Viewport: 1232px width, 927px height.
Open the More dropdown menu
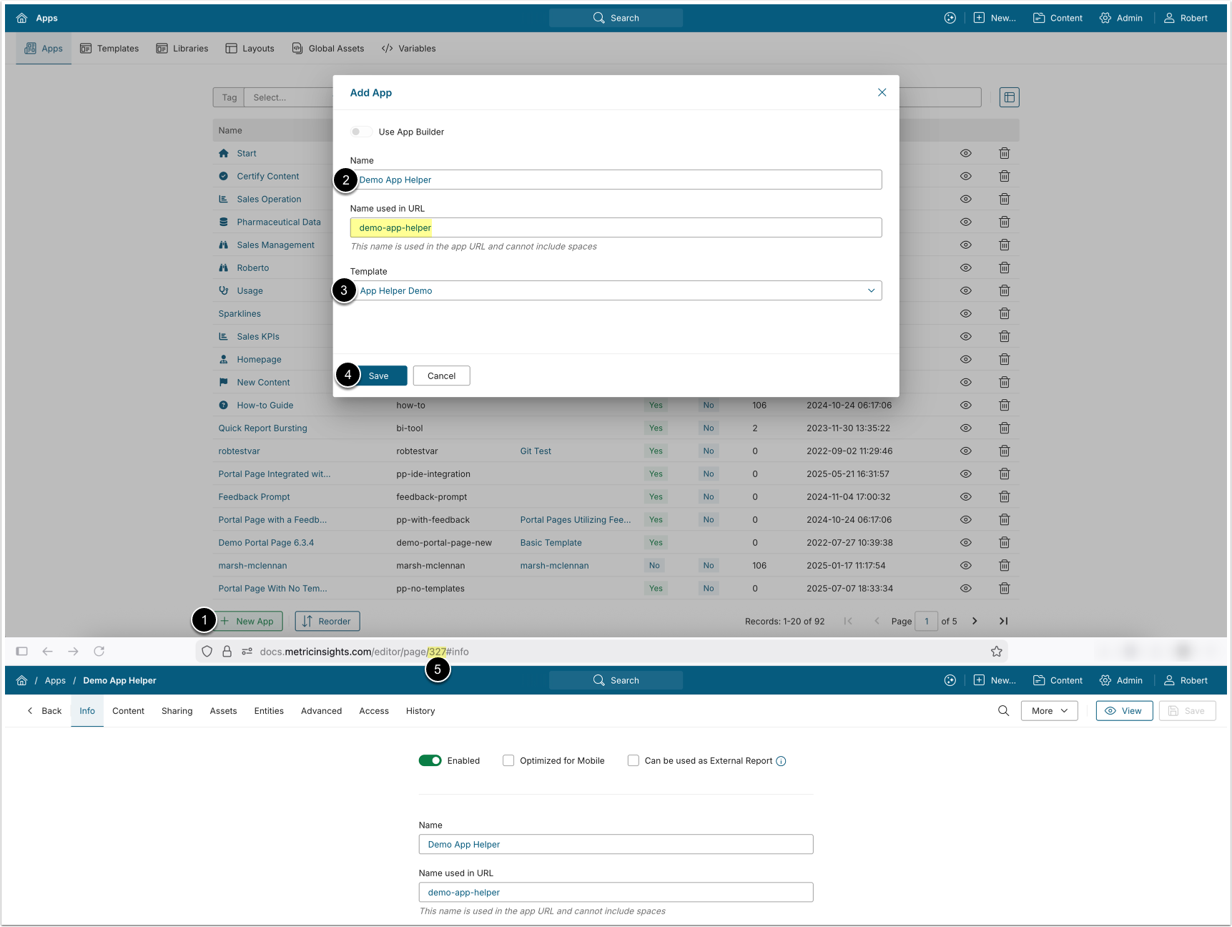coord(1049,710)
